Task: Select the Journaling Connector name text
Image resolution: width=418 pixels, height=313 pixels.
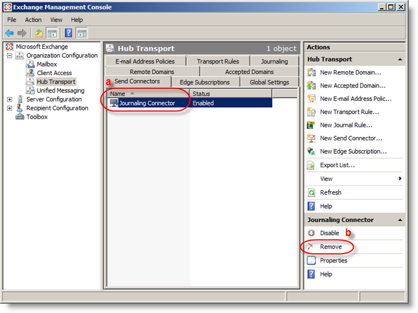Action: [147, 103]
